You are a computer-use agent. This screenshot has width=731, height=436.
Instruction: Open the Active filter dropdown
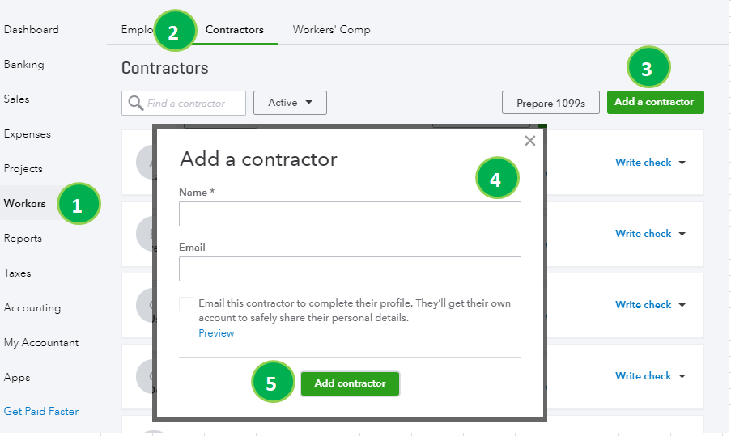290,103
